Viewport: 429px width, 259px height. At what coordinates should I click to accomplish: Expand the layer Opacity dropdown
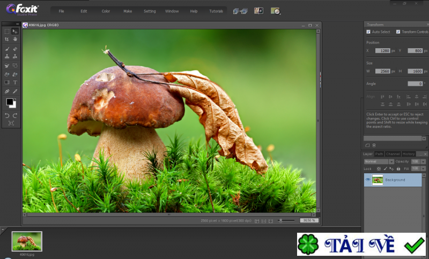(423, 161)
